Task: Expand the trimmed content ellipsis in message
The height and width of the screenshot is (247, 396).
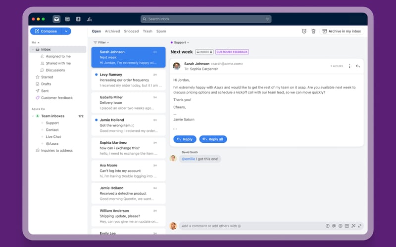Action: pyautogui.click(x=175, y=129)
